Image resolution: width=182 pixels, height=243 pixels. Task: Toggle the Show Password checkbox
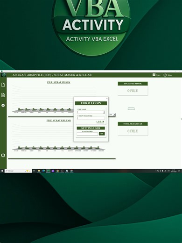[78, 116]
